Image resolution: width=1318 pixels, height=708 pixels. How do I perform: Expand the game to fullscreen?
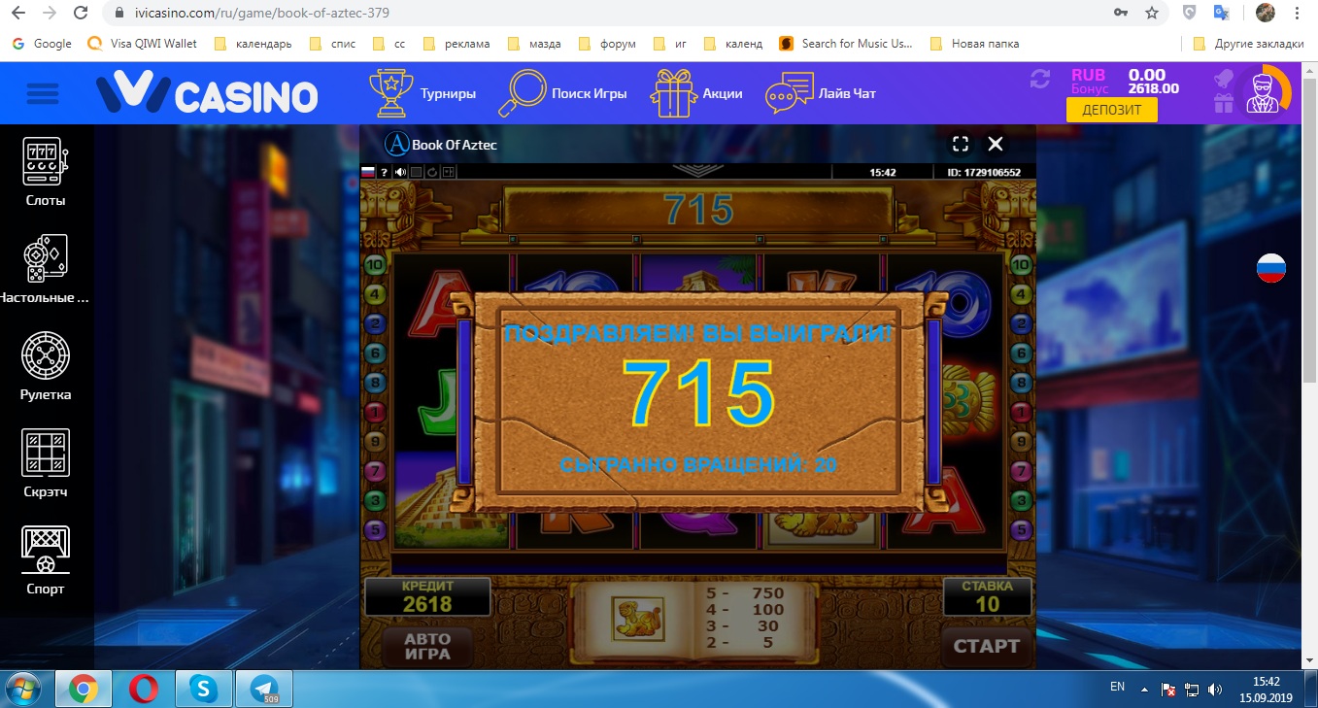click(x=961, y=144)
